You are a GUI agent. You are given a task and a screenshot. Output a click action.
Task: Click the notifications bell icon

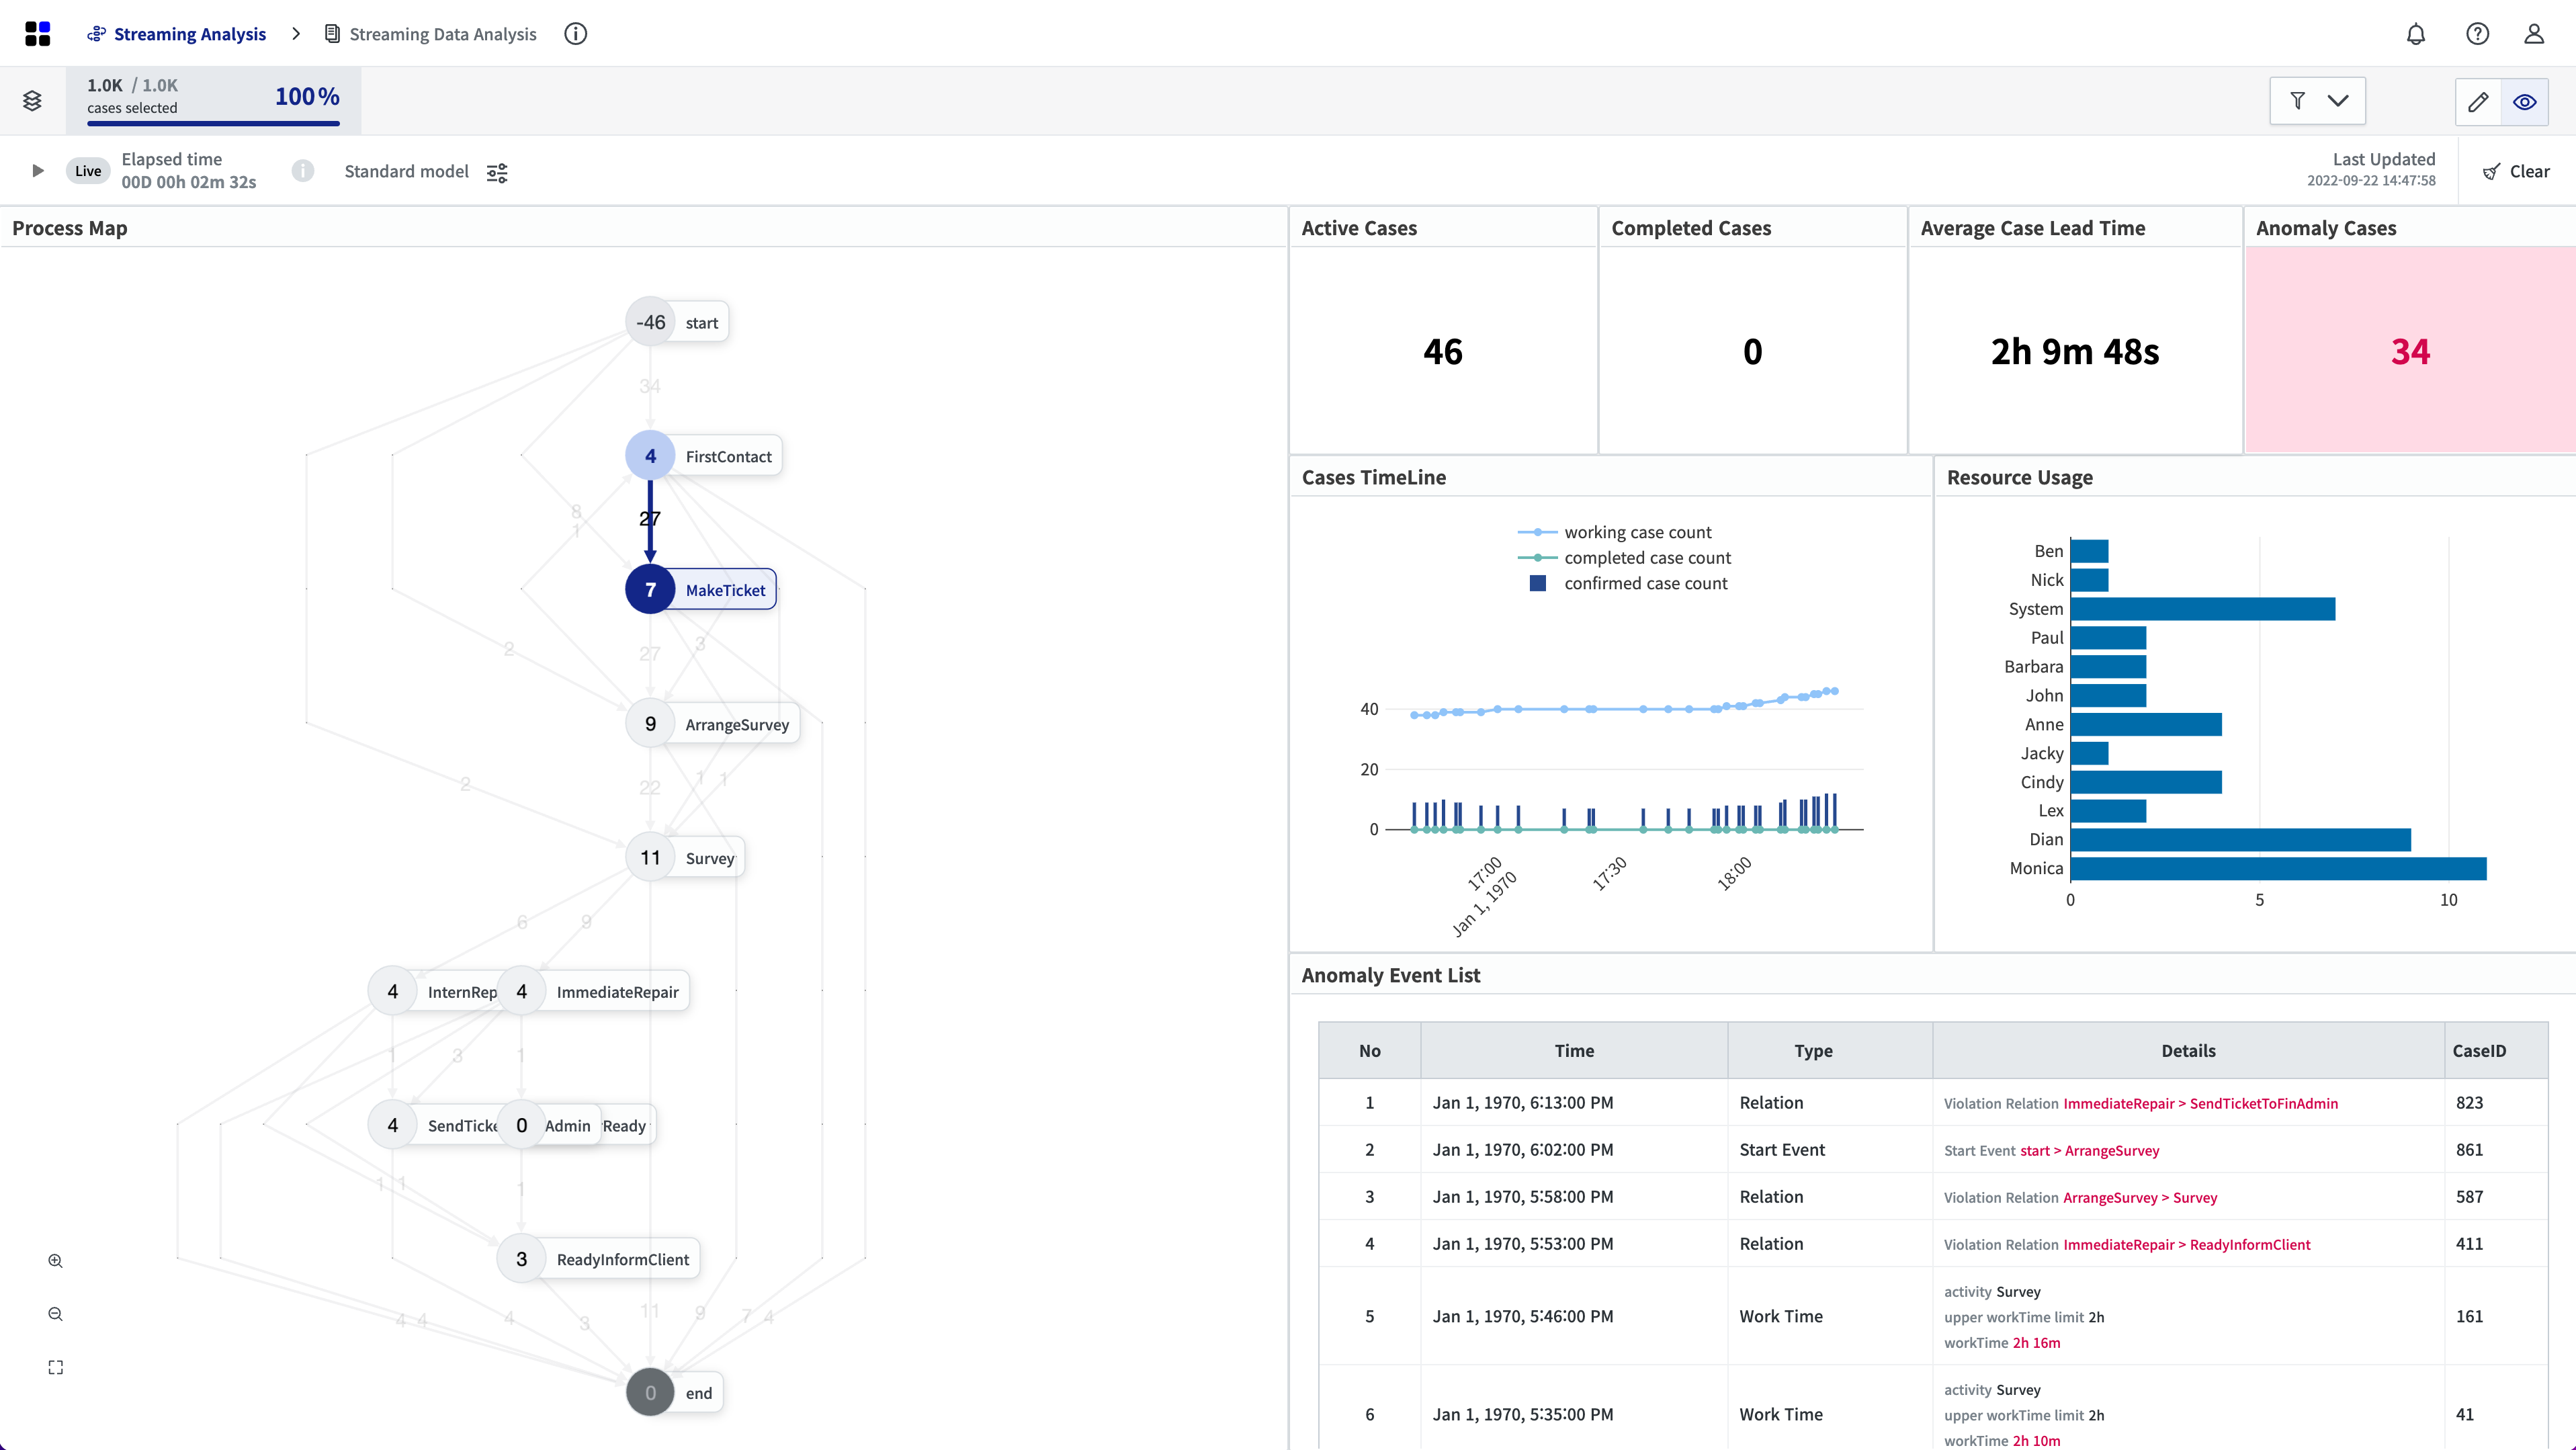pyautogui.click(x=2415, y=34)
